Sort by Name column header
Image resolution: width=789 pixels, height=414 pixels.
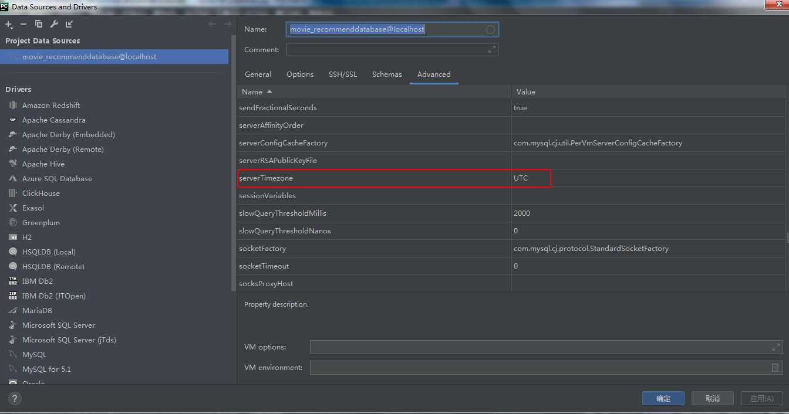(375, 92)
